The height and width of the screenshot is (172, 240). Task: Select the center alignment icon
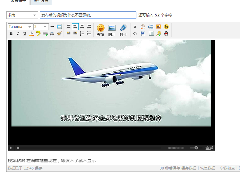(x=82, y=27)
